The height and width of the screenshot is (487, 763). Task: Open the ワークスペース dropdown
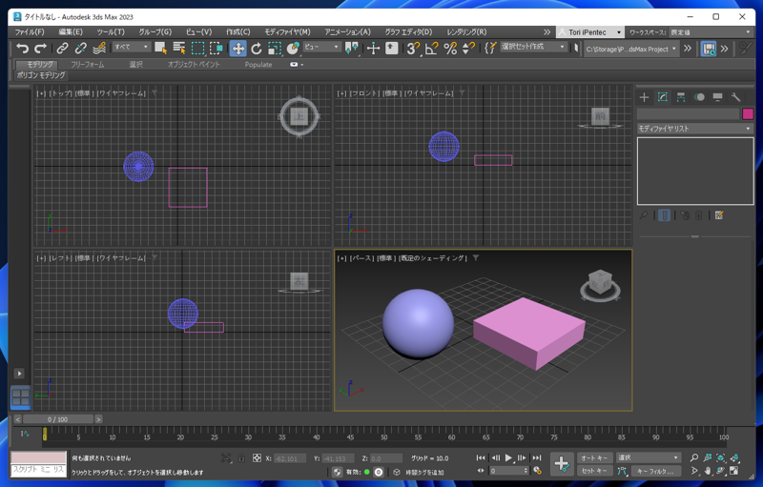point(711,32)
